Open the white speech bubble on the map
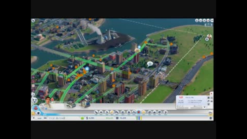The width and height of the screenshot is (247, 139). coord(150,64)
